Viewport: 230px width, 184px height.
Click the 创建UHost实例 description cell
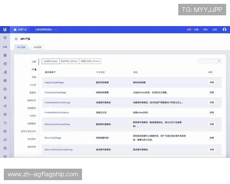click(141, 113)
